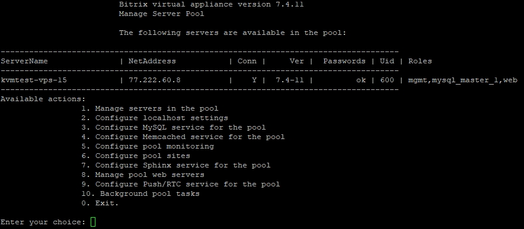Open Configure pool monitoring entry
Screen dimensions: 524x229
(x=148, y=146)
